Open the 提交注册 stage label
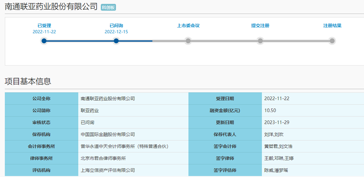Viewport: 364px width, 177px height. tap(260, 26)
